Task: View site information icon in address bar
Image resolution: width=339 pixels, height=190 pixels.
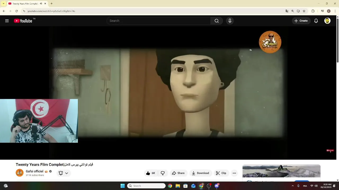Action: click(24, 11)
